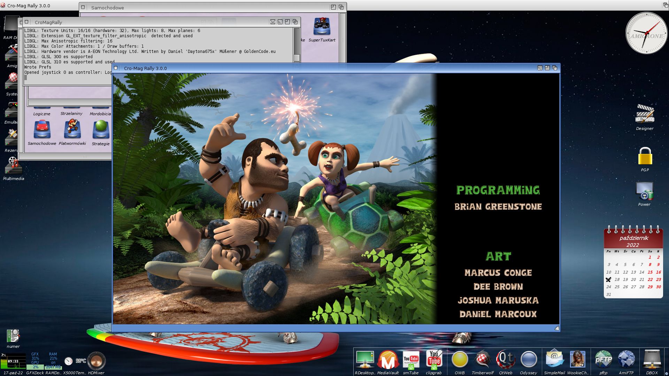
Task: Open the SuperTuxKart game icon
Action: point(322,27)
